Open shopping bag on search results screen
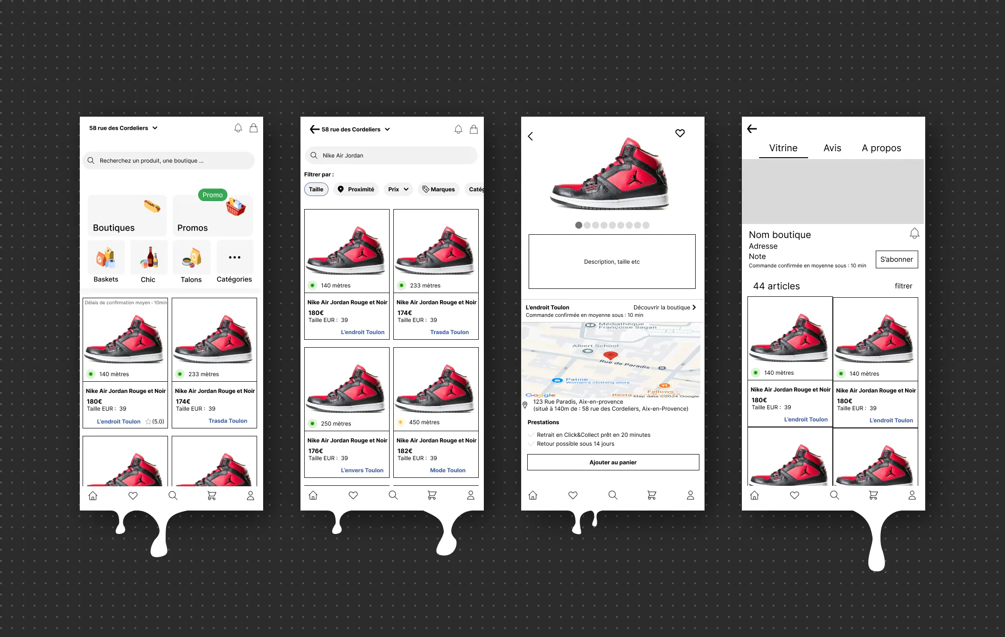The height and width of the screenshot is (637, 1005). (474, 129)
